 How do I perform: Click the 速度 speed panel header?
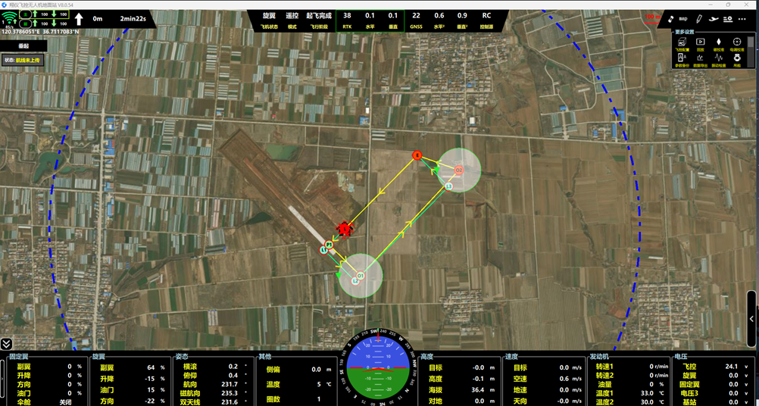(511, 356)
